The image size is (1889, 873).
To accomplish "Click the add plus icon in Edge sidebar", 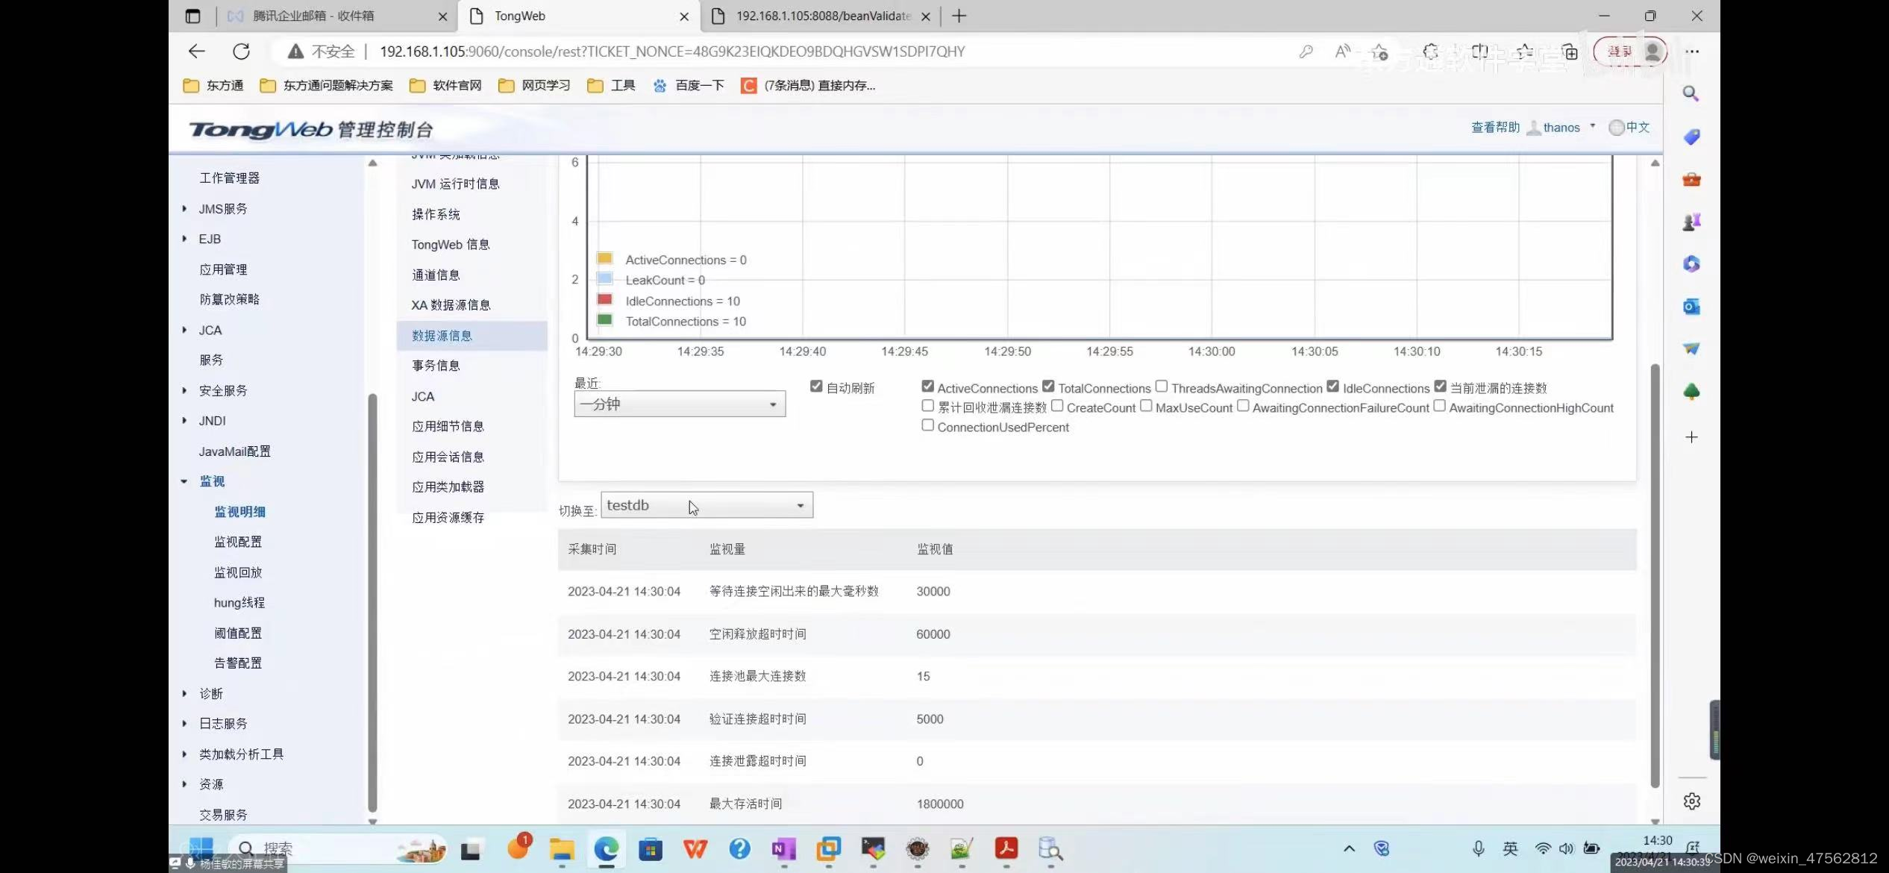I will click(1691, 437).
